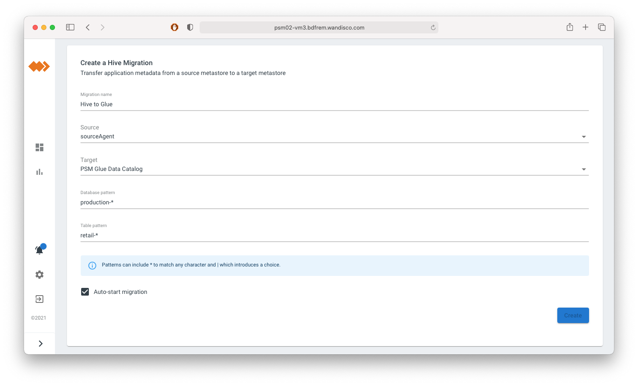Click the Migration name input field
This screenshot has height=386, width=638.
coord(334,104)
